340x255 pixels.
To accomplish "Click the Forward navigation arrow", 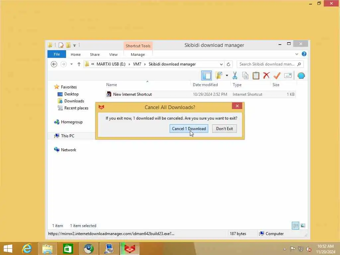I will 63,64.
